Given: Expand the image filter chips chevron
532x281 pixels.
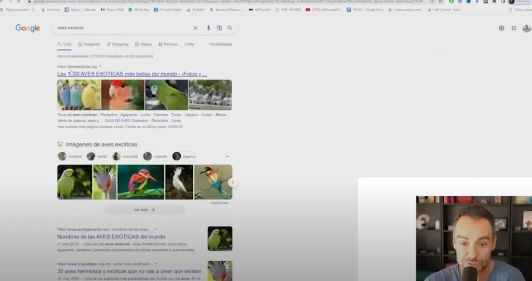Looking at the screenshot, I should 228,156.
